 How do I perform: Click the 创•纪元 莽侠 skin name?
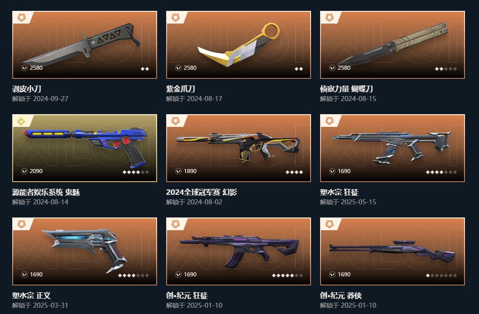(341, 296)
